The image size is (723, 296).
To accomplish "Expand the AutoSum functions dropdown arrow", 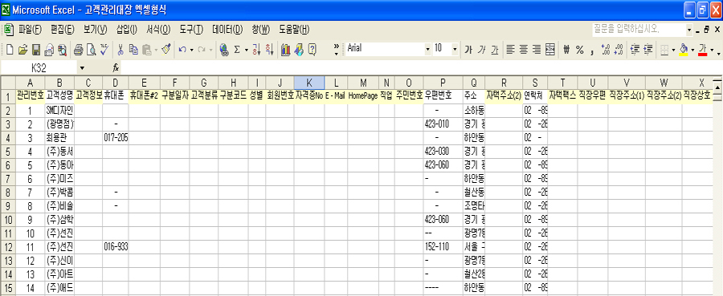I will point(247,49).
